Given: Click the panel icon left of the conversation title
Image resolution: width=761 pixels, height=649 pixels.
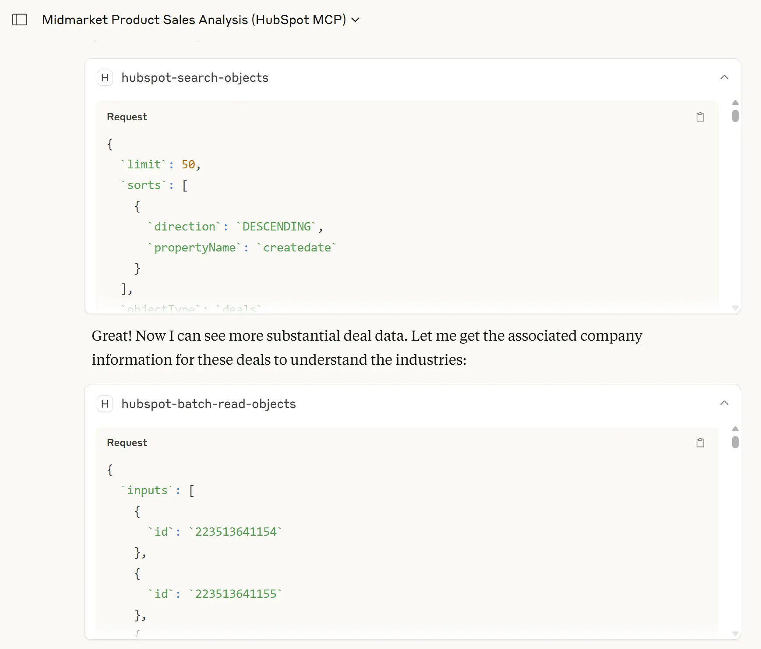Looking at the screenshot, I should coord(20,20).
